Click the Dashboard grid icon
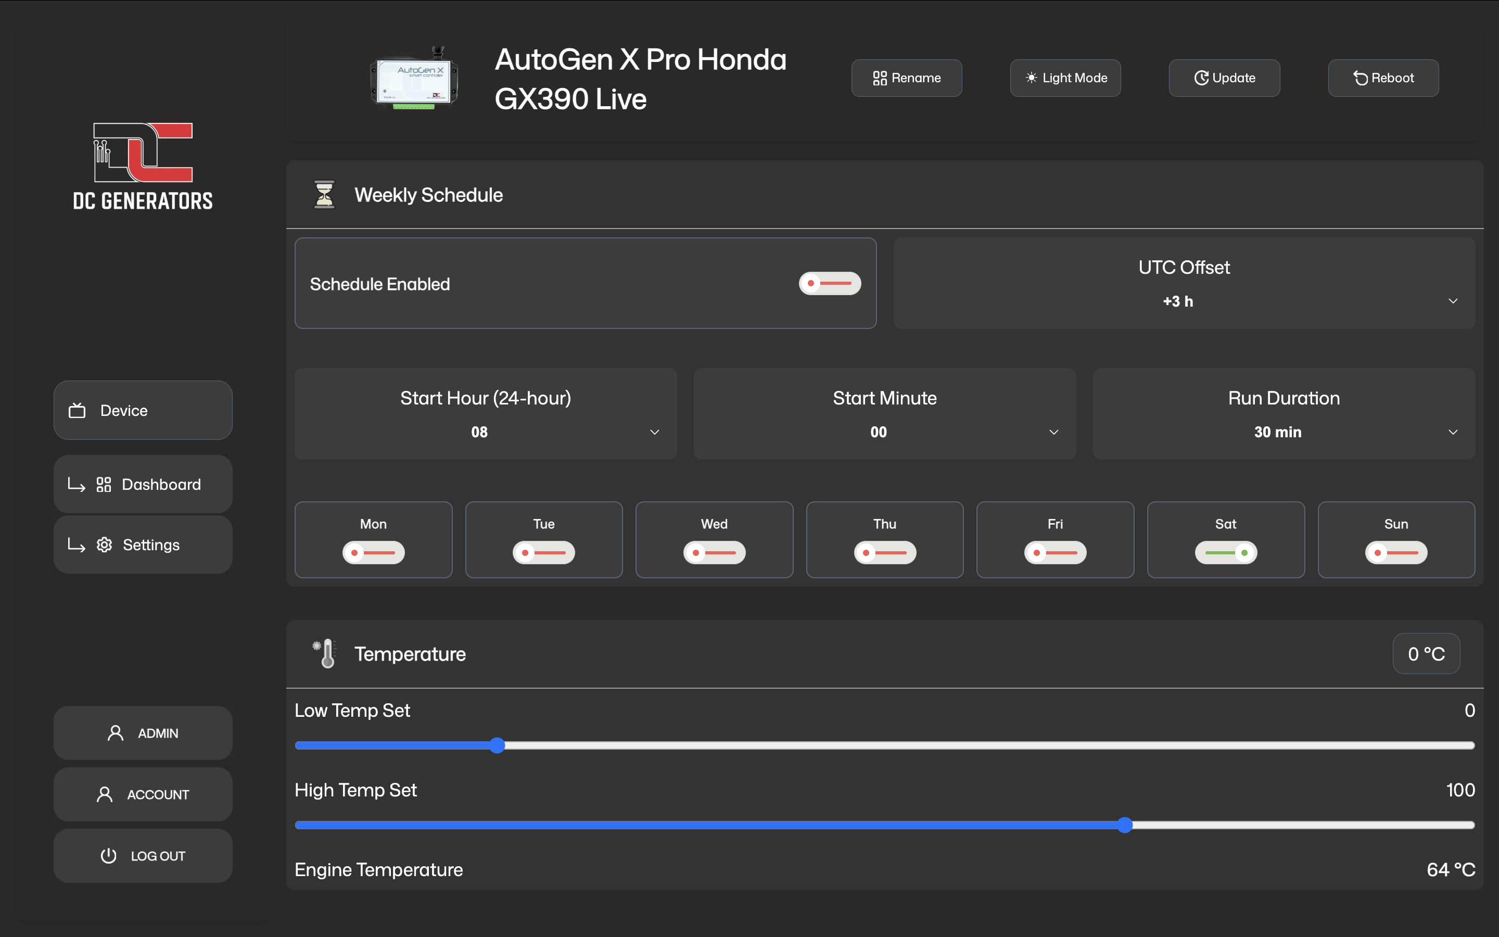The width and height of the screenshot is (1499, 937). 104,485
